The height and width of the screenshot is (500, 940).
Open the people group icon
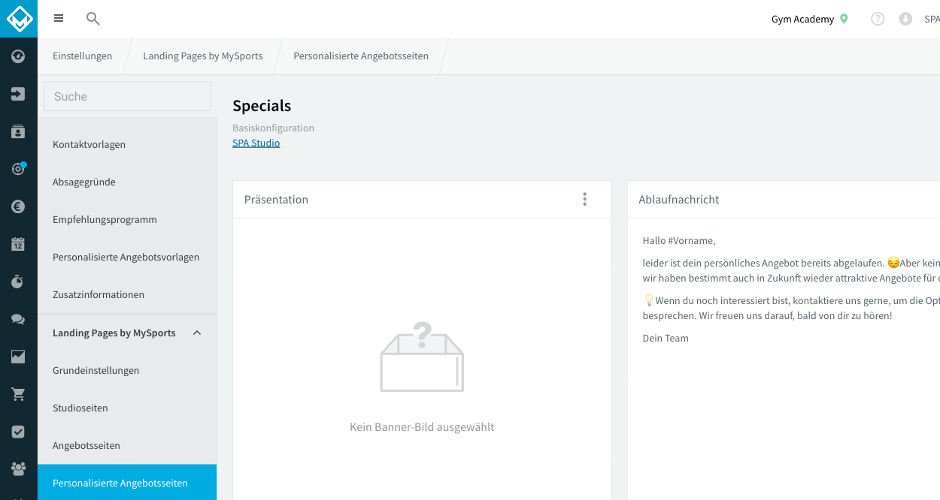pyautogui.click(x=18, y=469)
